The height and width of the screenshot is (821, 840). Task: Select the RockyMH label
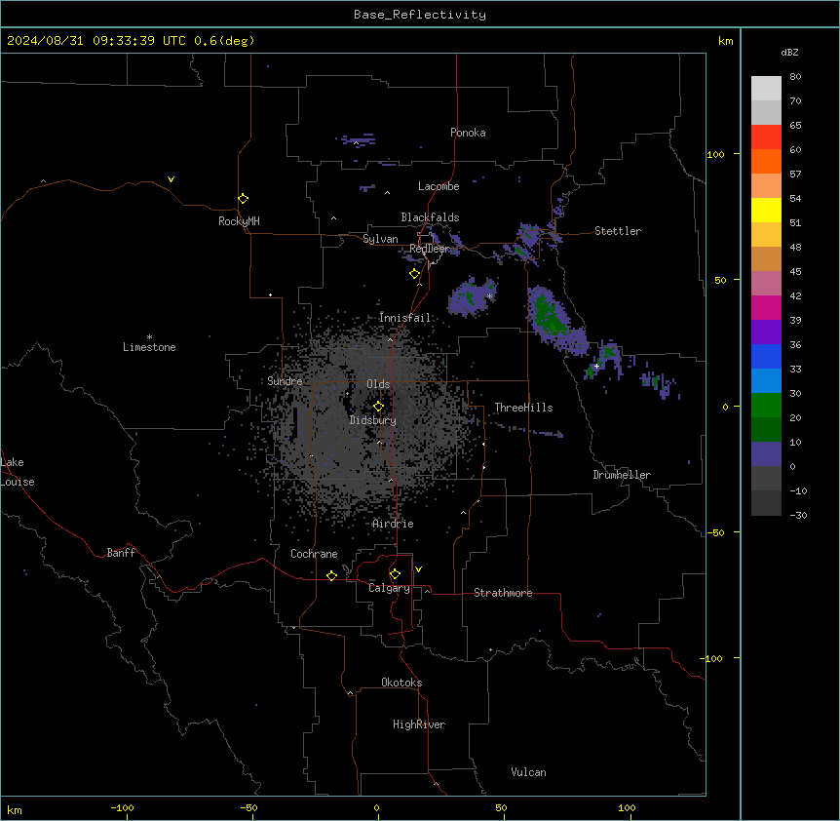click(x=239, y=221)
